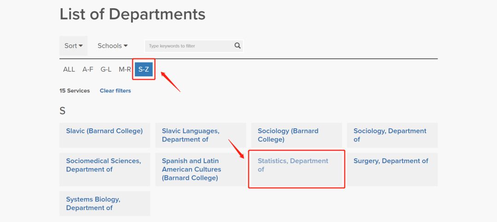This screenshot has height=222, width=497.
Task: Click the Clear filters link
Action: click(115, 91)
